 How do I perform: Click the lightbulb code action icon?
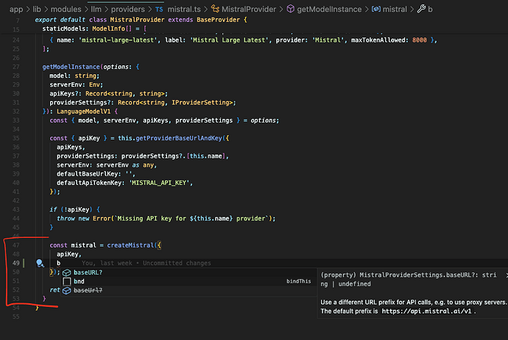coord(40,263)
